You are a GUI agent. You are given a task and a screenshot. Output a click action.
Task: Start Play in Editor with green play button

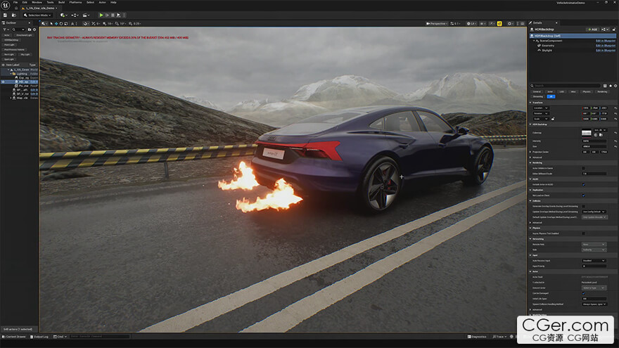point(101,15)
